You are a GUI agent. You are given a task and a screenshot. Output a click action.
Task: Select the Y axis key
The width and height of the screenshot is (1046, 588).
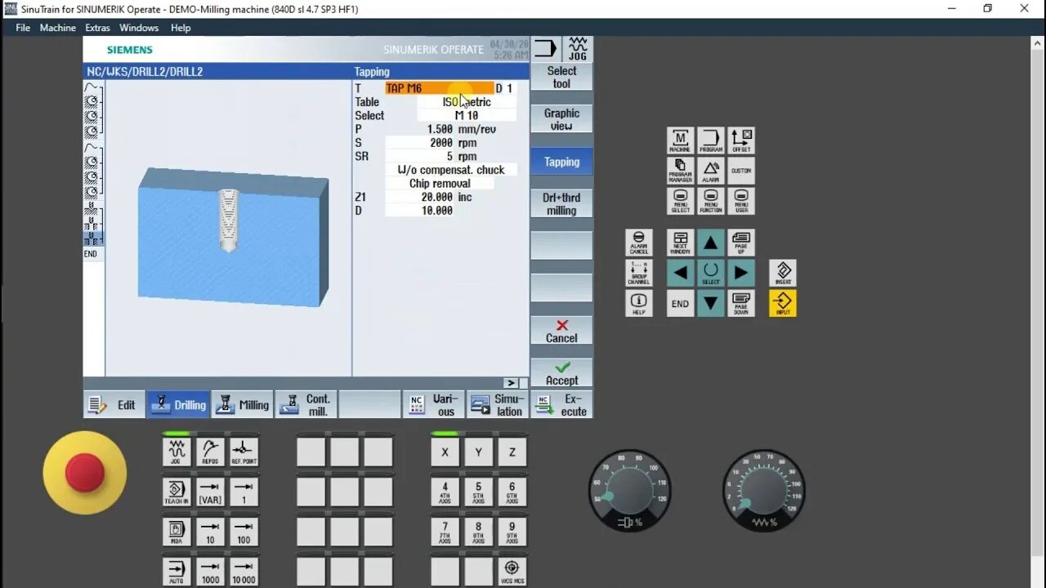(478, 452)
